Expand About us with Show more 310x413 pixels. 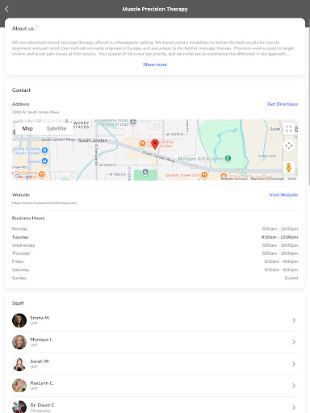[x=155, y=65]
